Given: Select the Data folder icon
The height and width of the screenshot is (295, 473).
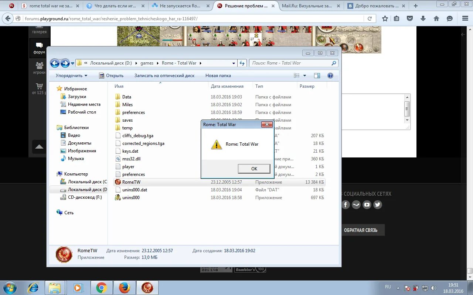Looking at the screenshot, I should (118, 97).
